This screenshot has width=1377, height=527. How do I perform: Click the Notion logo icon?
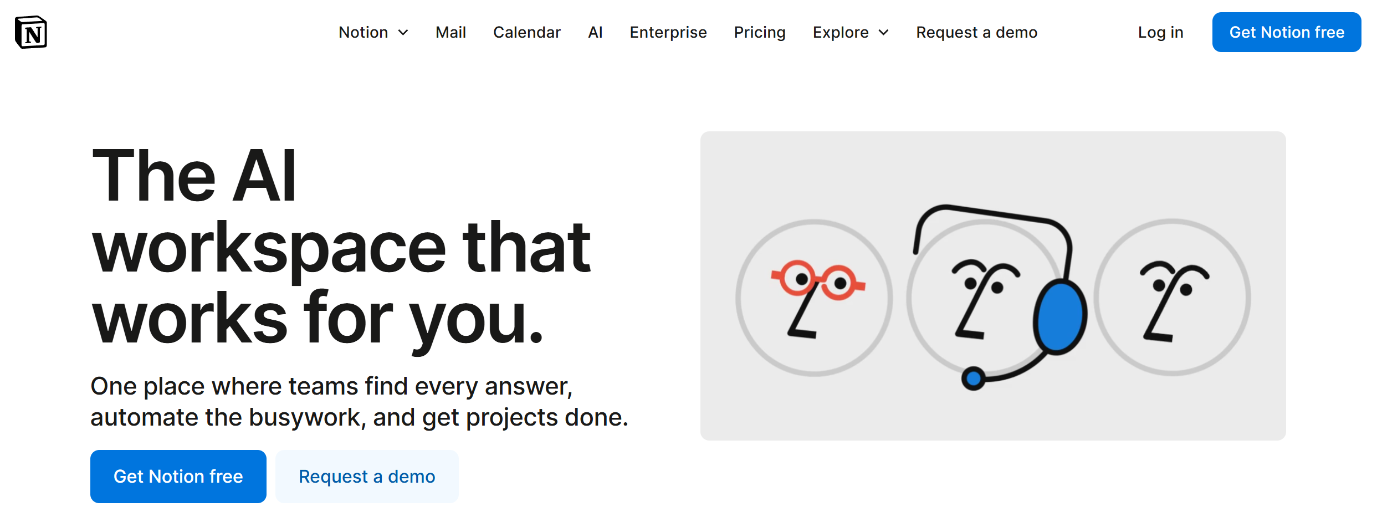[31, 32]
